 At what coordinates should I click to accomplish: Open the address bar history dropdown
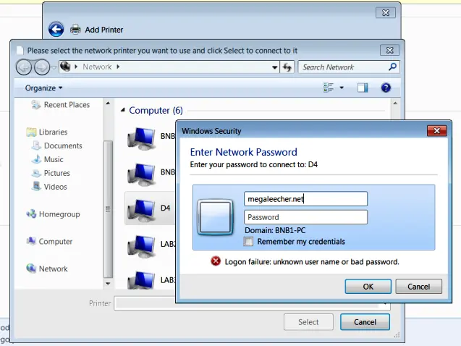click(x=274, y=67)
